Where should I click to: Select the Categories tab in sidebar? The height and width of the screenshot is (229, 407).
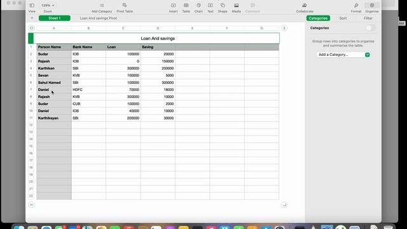point(318,18)
